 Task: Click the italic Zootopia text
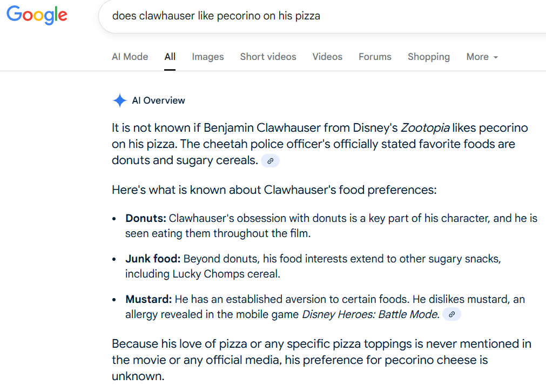coord(425,128)
